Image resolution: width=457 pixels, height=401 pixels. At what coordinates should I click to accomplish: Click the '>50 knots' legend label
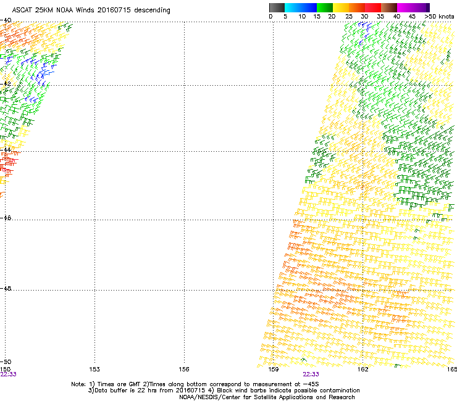pos(439,17)
